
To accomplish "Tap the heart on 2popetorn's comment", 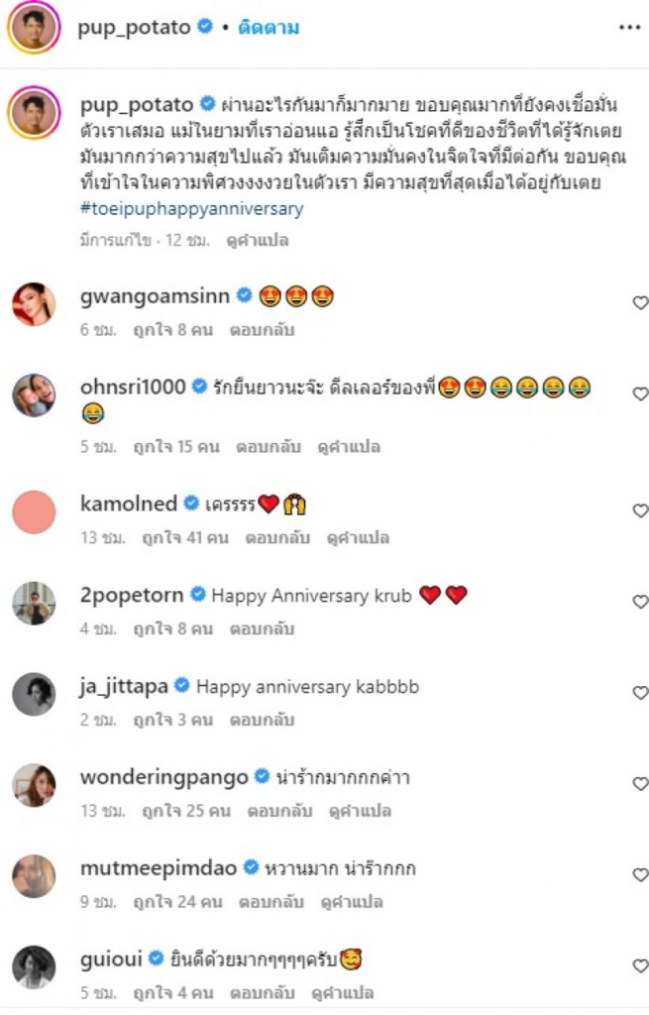I will pyautogui.click(x=640, y=602).
